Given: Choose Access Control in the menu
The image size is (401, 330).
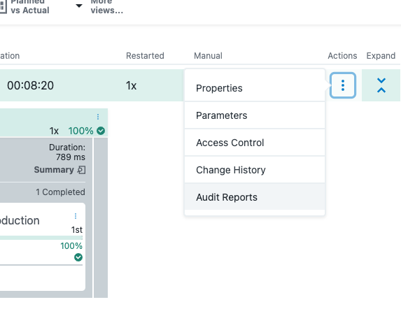Looking at the screenshot, I should [255, 143].
